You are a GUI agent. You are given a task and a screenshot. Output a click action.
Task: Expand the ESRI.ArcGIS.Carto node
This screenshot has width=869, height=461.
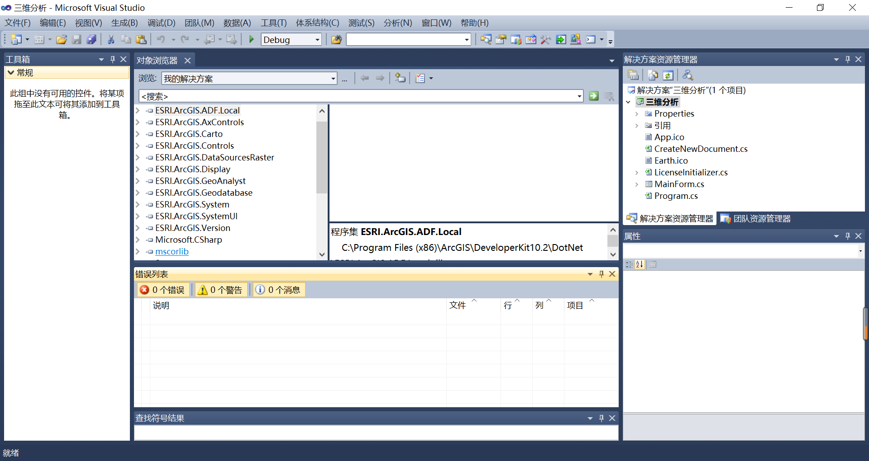[138, 134]
